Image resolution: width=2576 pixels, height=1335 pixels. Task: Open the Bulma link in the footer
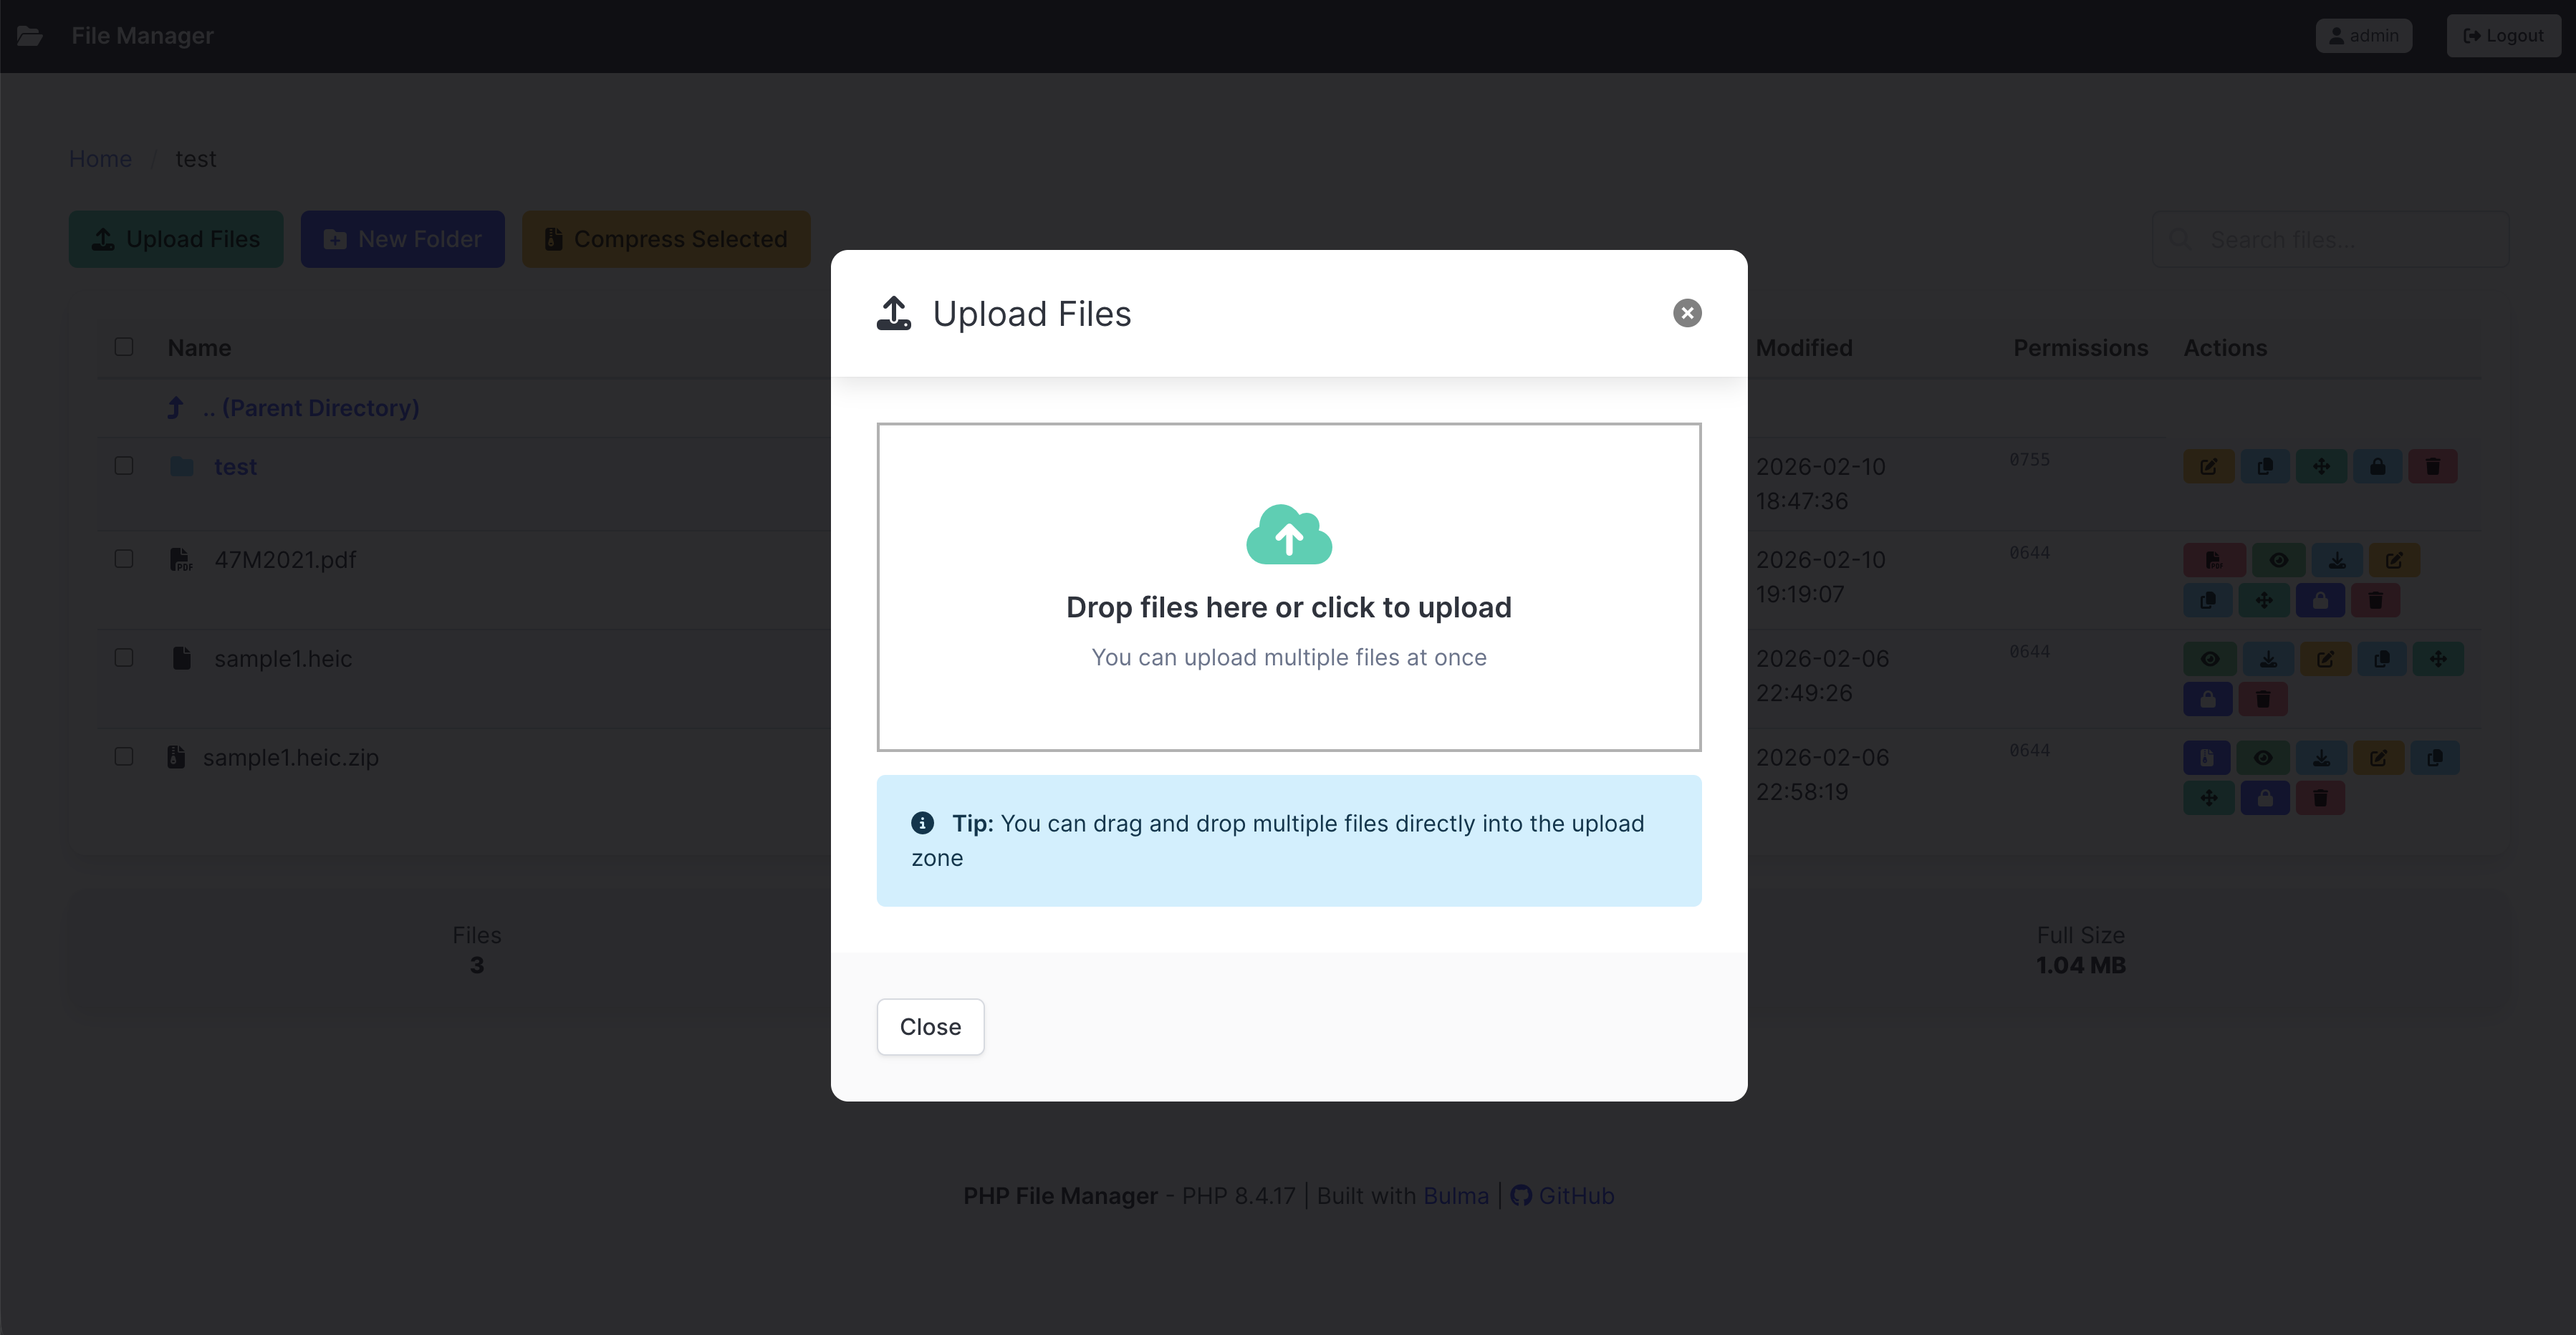(1455, 1195)
